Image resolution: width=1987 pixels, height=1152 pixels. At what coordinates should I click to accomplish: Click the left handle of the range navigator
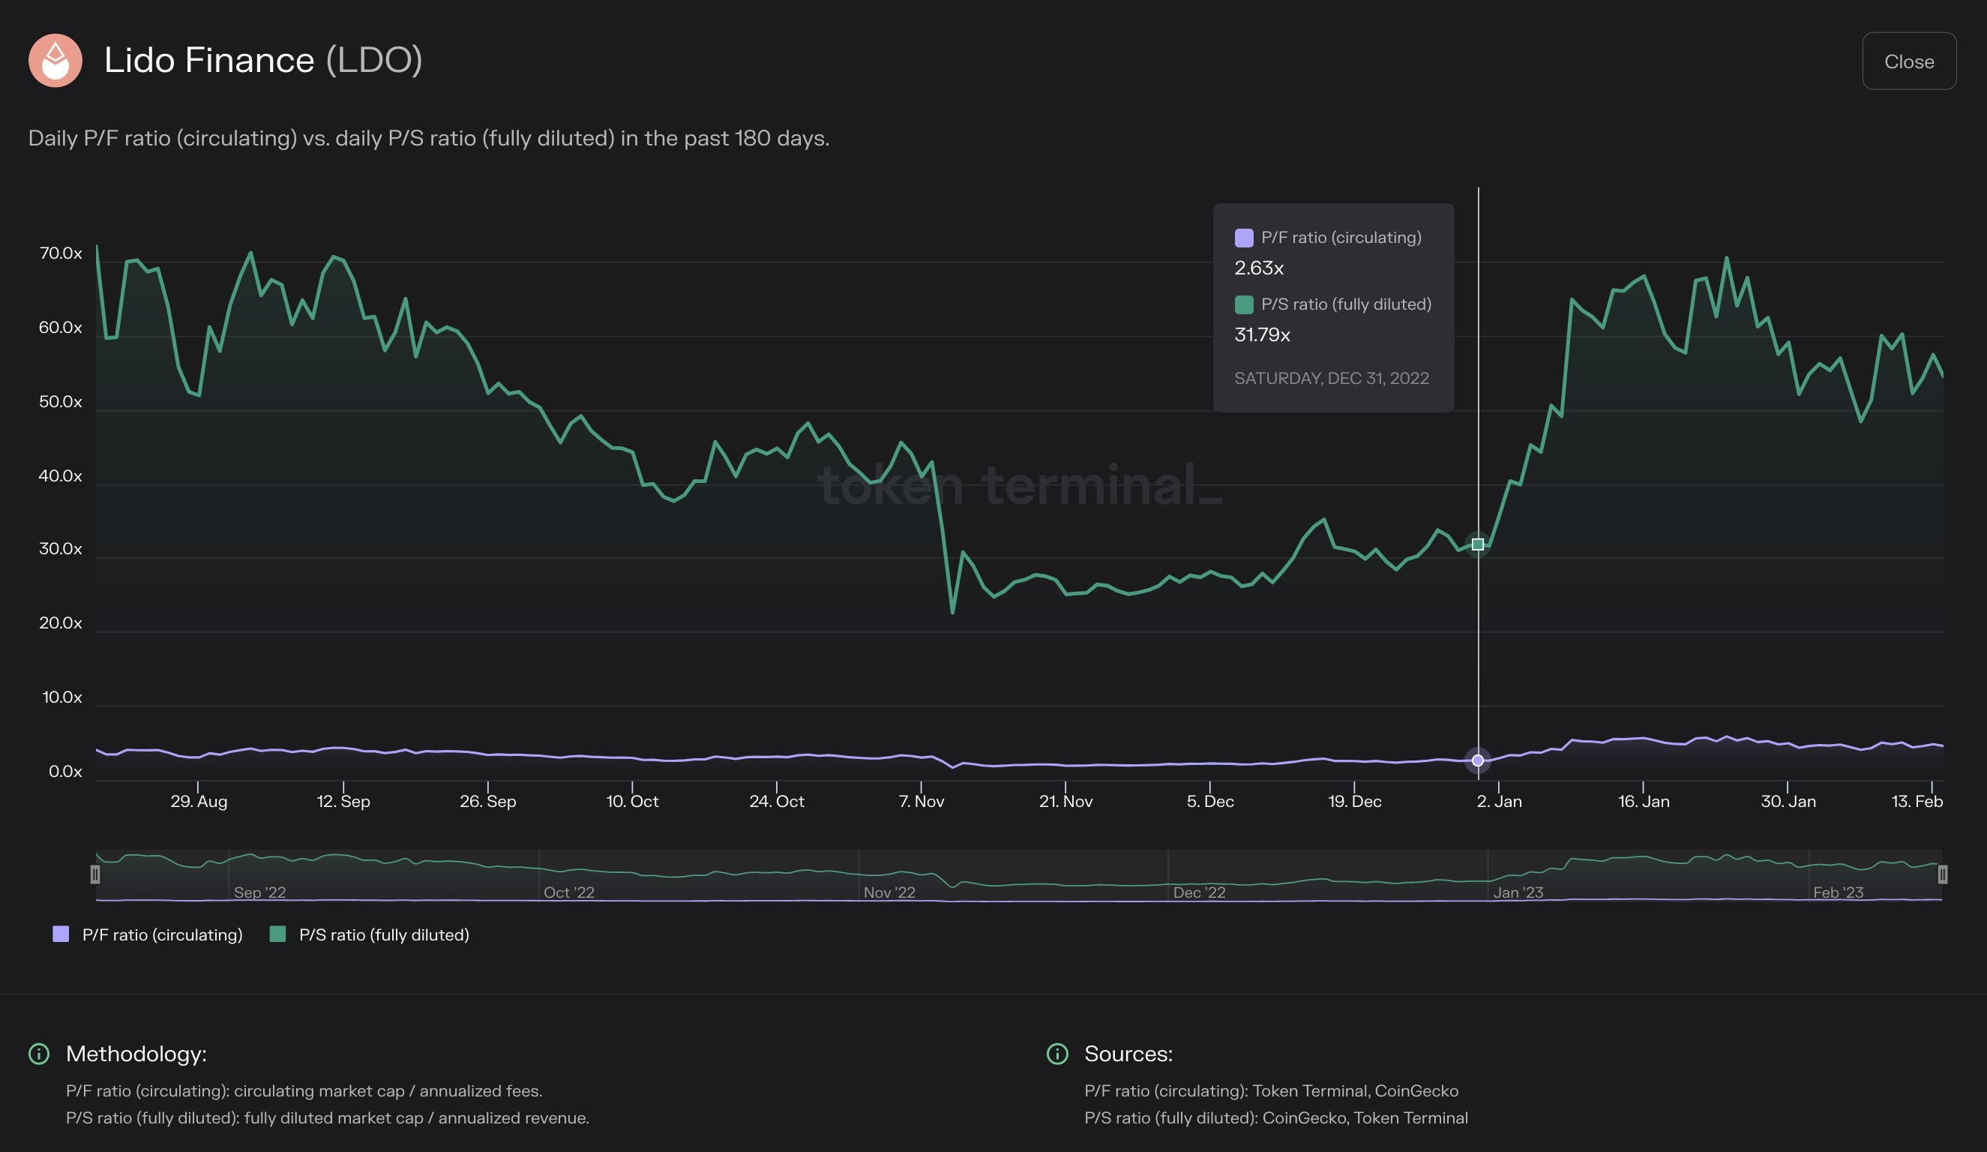point(95,874)
